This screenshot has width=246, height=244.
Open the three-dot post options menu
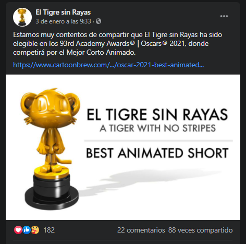(x=224, y=16)
